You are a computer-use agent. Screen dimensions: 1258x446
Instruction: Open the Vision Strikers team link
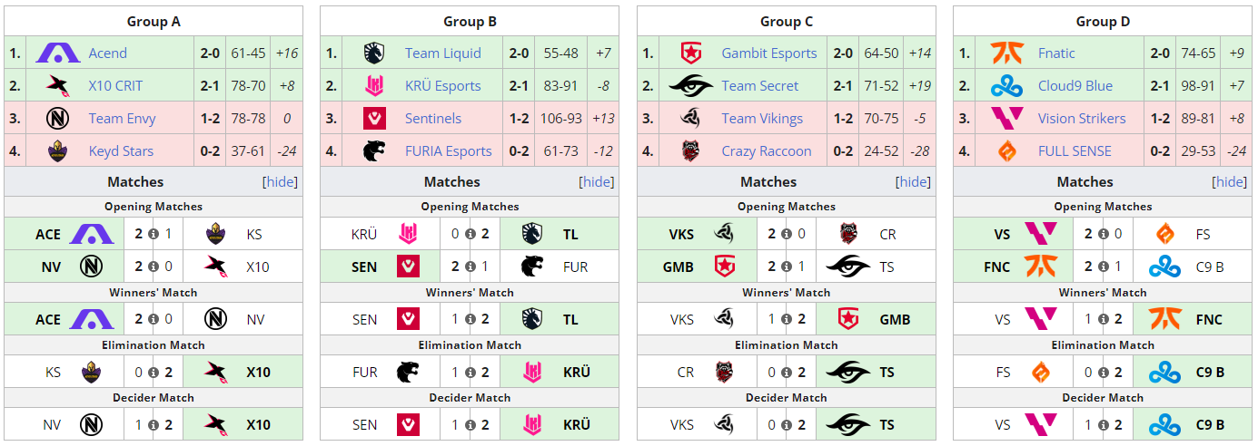coord(1082,119)
